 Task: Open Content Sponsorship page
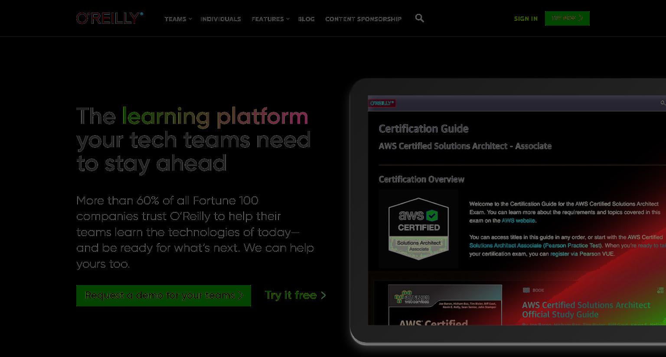[363, 19]
